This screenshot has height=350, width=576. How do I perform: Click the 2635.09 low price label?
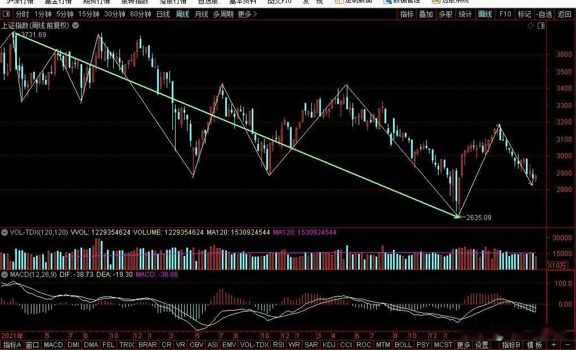pos(479,218)
